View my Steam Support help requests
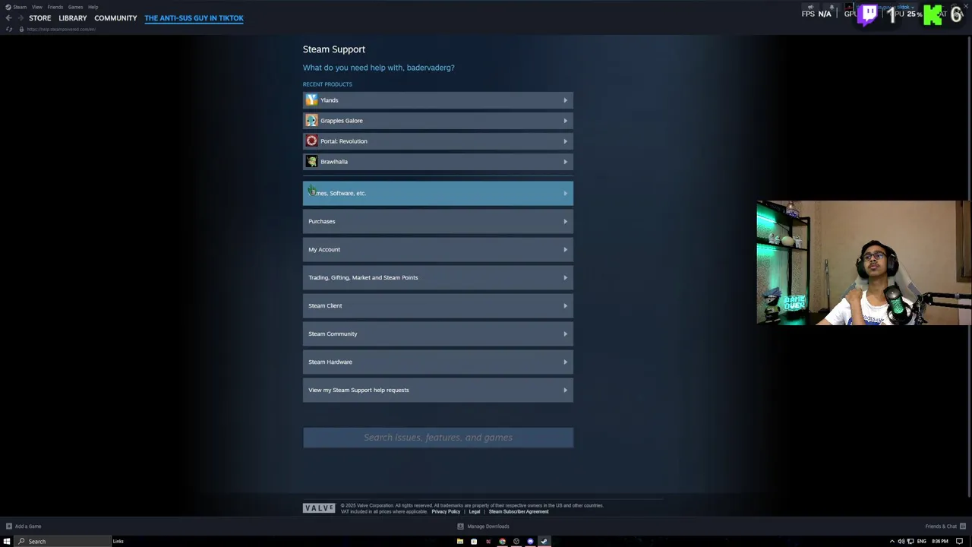972x547 pixels. 438,390
